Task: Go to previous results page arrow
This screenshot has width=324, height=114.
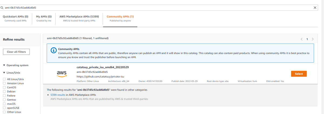Action: click(x=302, y=39)
